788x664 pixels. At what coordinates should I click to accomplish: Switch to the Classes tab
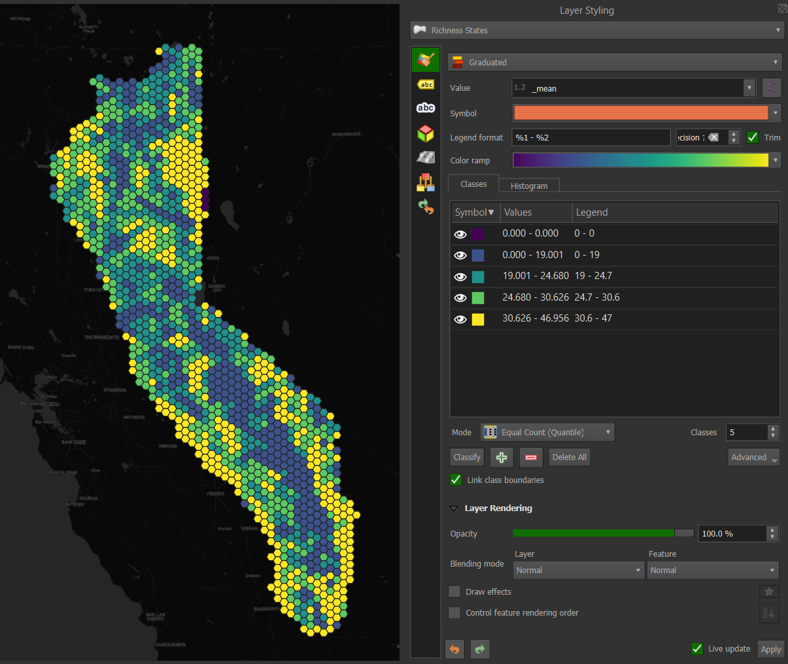coord(473,184)
